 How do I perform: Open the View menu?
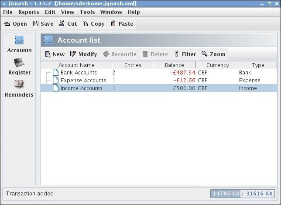click(68, 12)
